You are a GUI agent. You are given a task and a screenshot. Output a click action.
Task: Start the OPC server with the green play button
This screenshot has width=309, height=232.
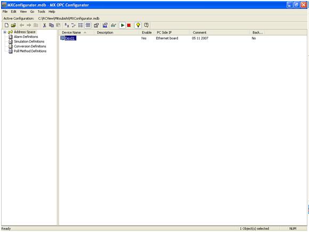[x=123, y=25]
